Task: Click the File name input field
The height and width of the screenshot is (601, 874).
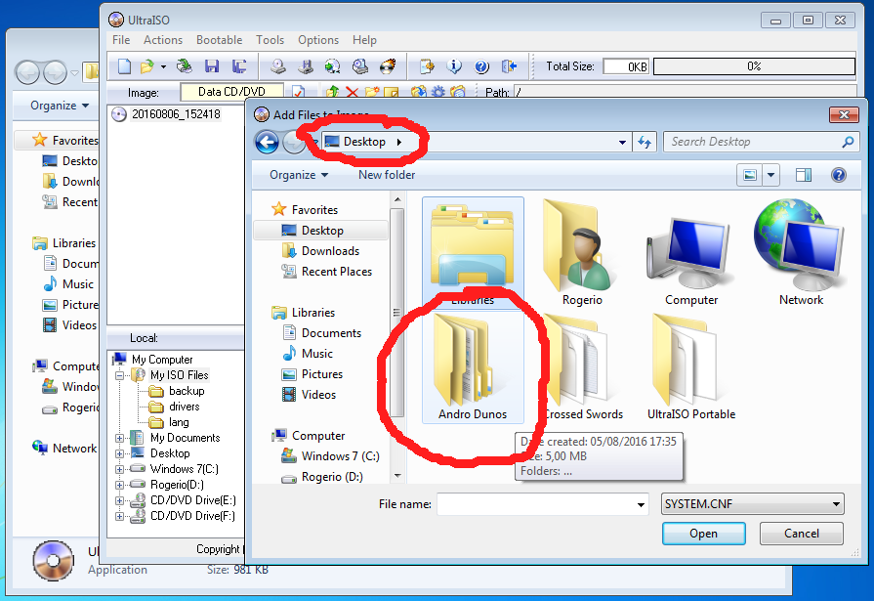Action: pos(535,504)
